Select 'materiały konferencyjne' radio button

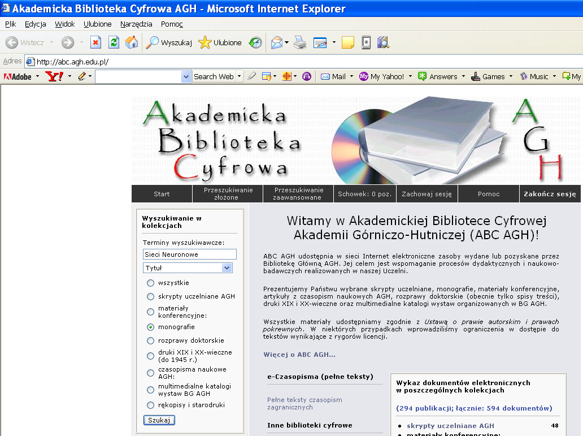coord(150,312)
